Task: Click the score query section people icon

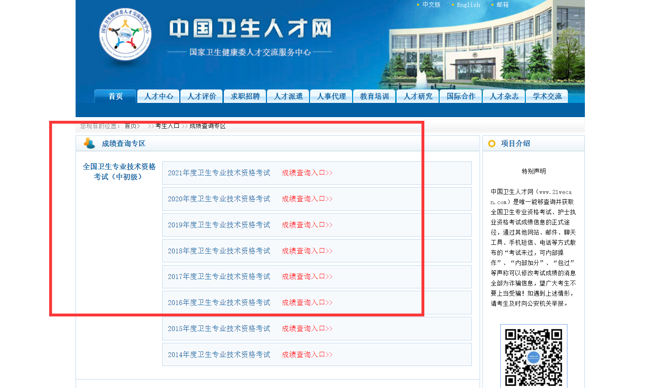Action: pyautogui.click(x=89, y=143)
